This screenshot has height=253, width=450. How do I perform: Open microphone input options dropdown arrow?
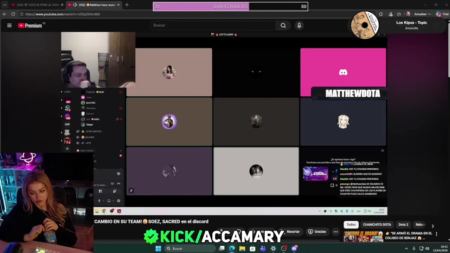(x=103, y=201)
